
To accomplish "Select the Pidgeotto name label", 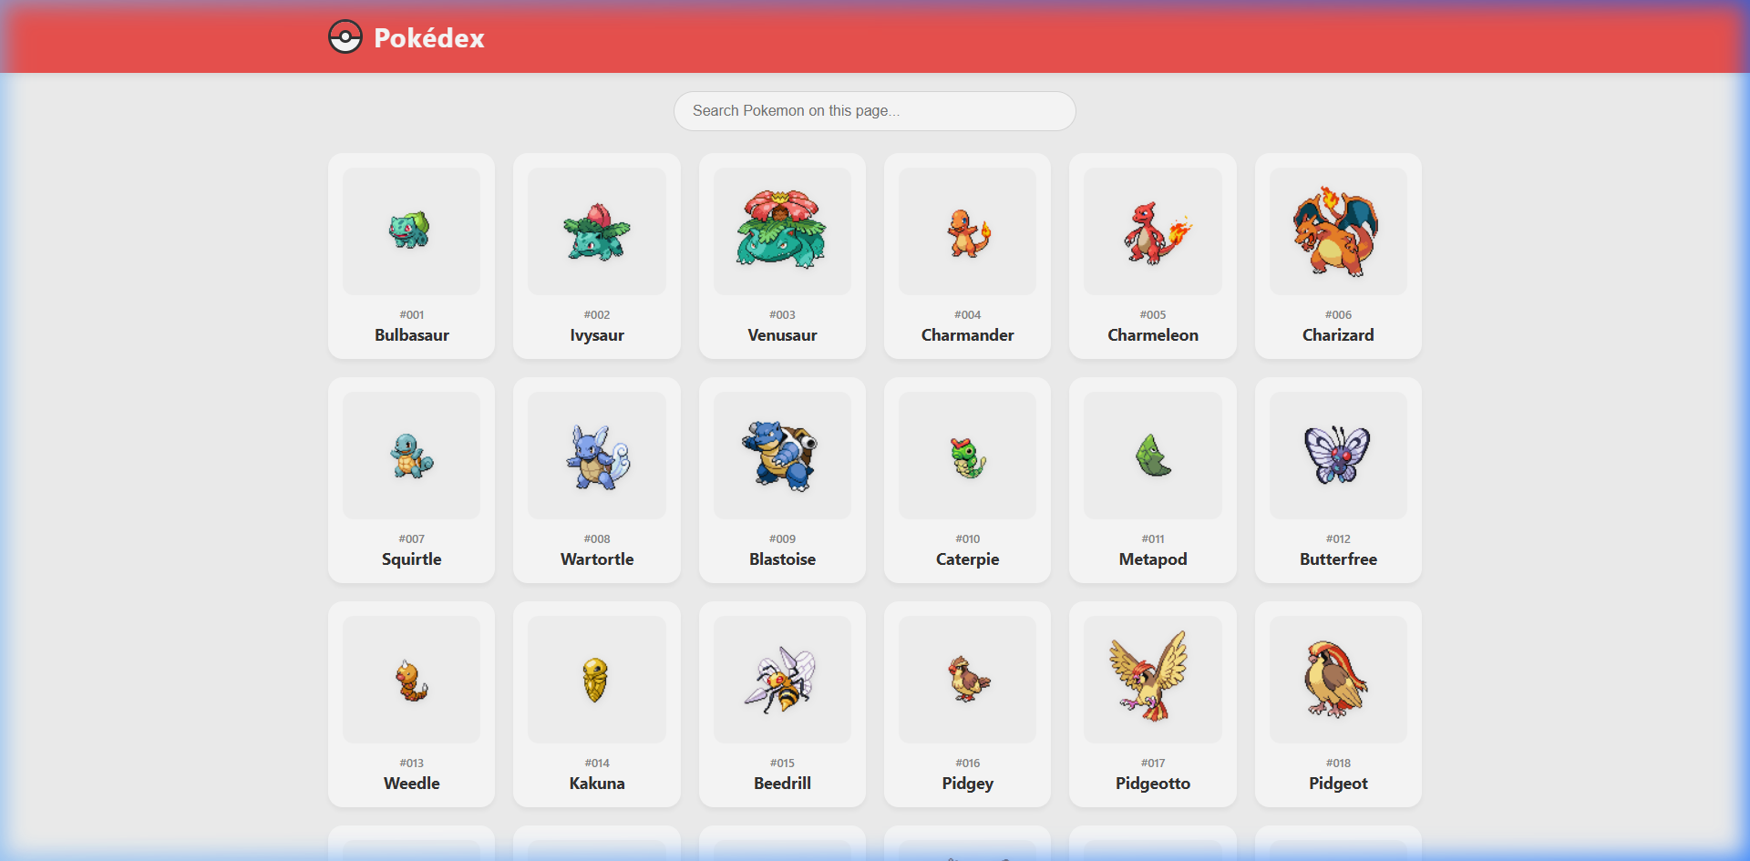I will click(x=1153, y=784).
